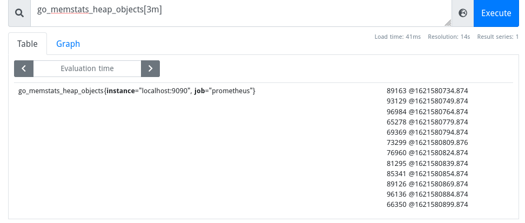Viewport: 525px width, 223px height.
Task: Click the 65278 sample row
Action: pyautogui.click(x=427, y=122)
